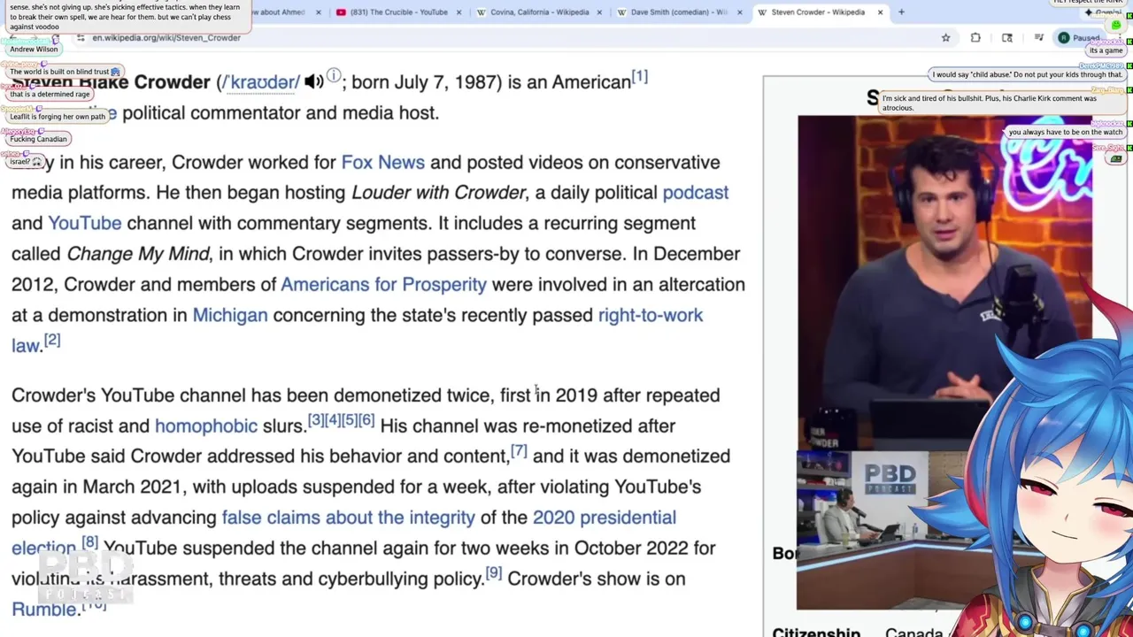The height and width of the screenshot is (637, 1133).
Task: Click the address bar URL field
Action: 496,38
